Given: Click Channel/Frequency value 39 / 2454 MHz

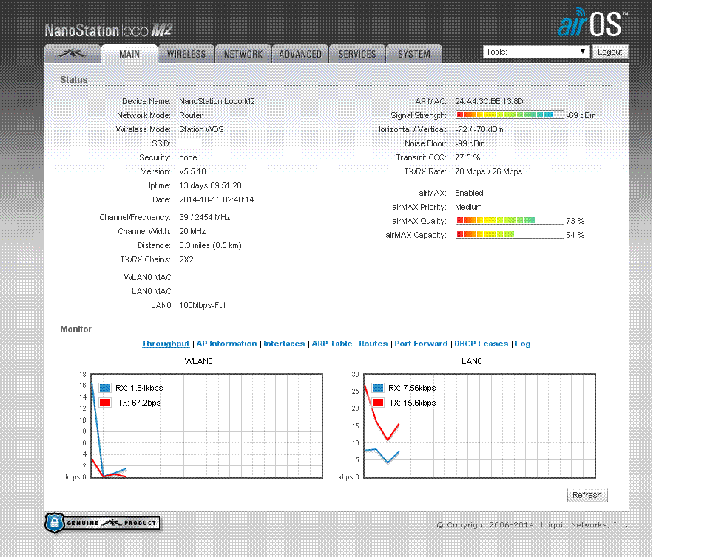Looking at the screenshot, I should point(205,217).
